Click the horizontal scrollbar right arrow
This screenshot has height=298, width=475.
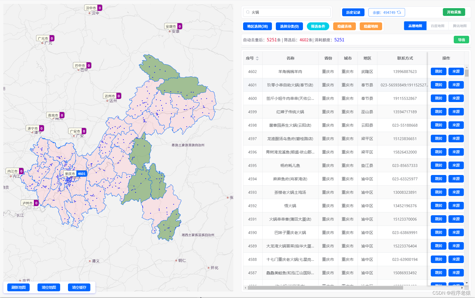coord(462,288)
